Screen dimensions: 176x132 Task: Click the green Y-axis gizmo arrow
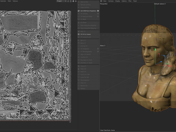point(155,49)
